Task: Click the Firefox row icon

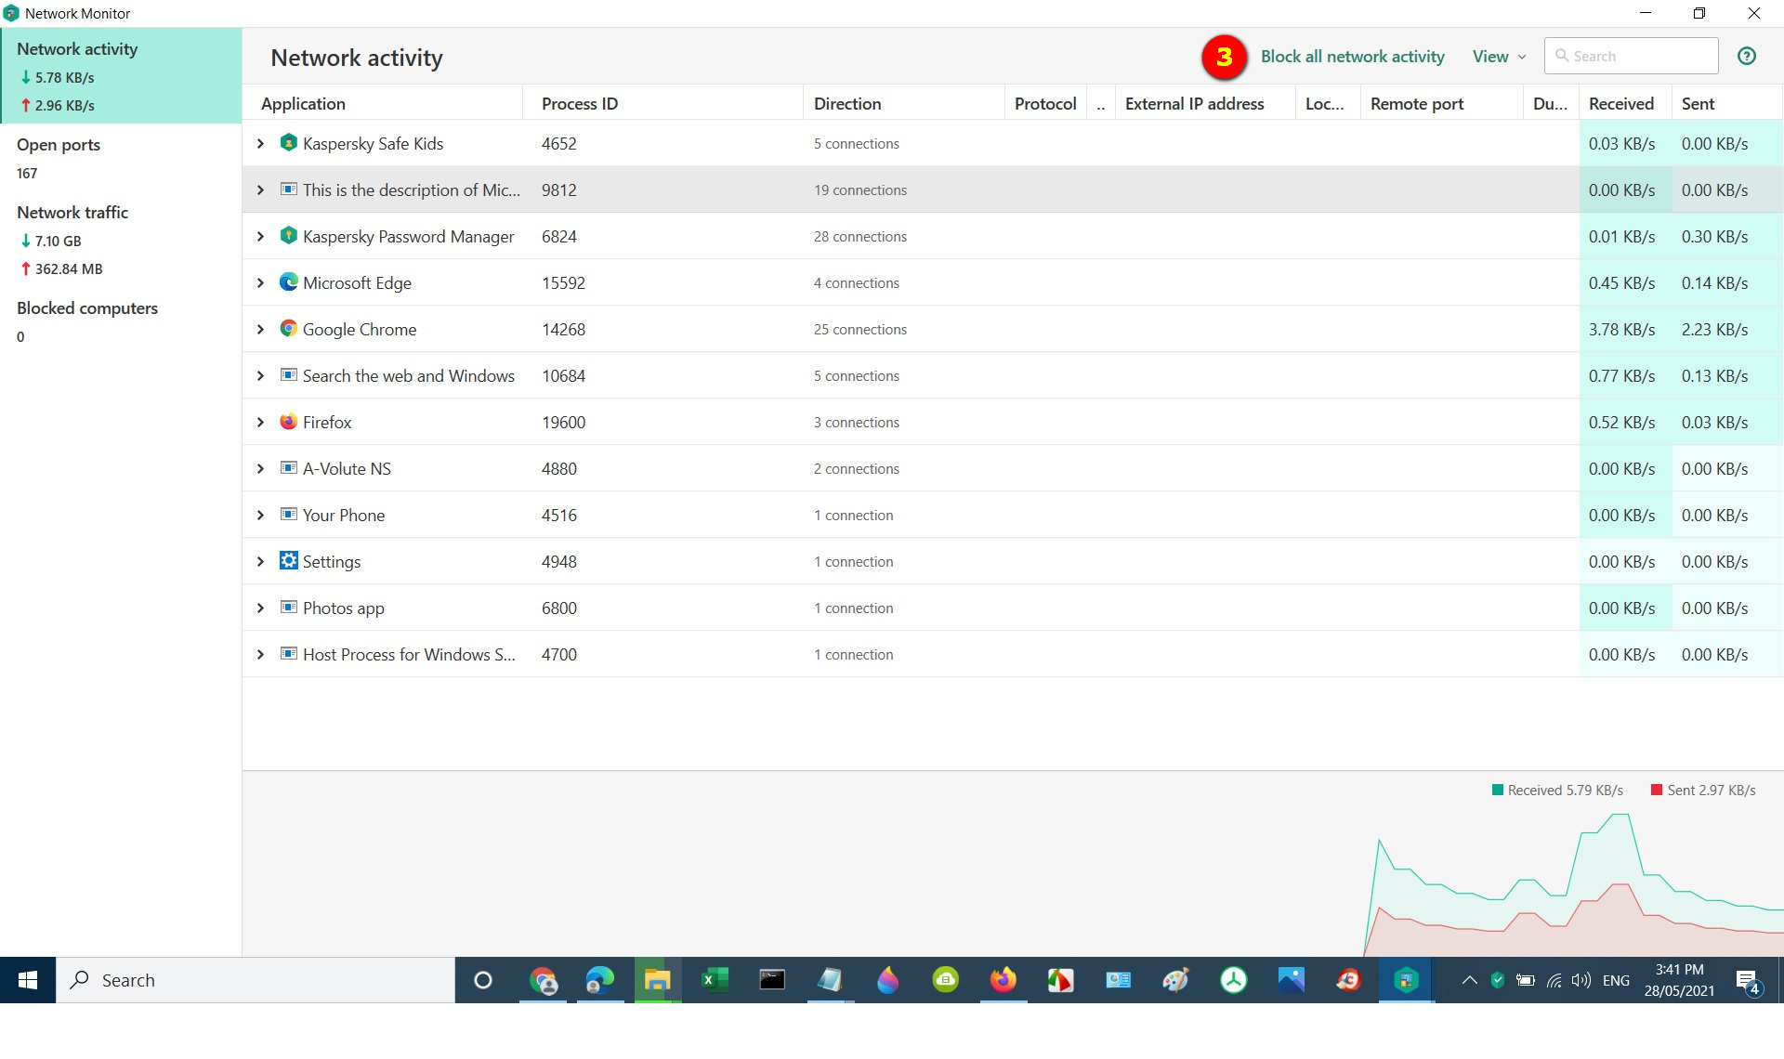Action: coord(288,422)
